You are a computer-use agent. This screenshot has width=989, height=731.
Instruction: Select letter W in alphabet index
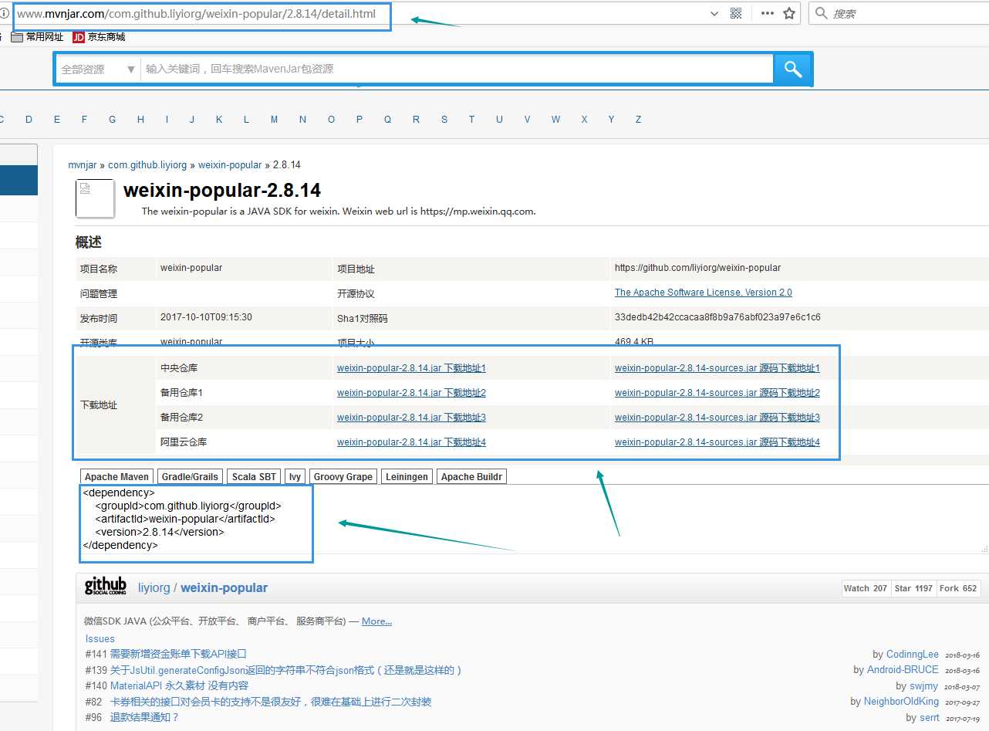(555, 120)
